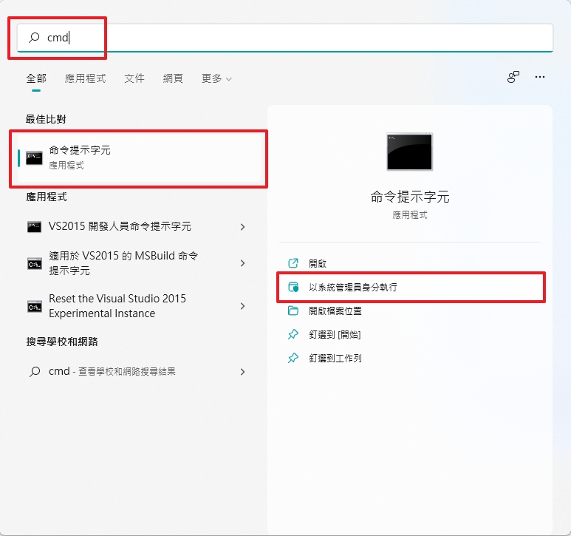Click the 開啟 open icon

click(293, 263)
